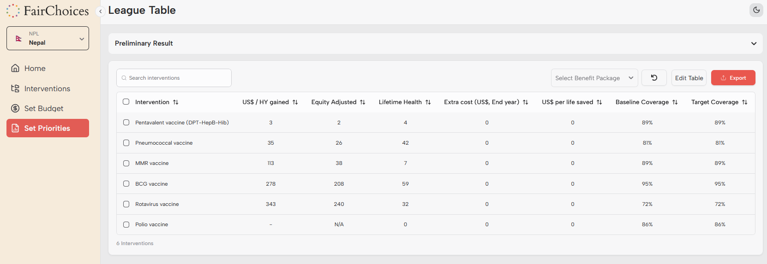Sort by Target Coverage column arrows
The width and height of the screenshot is (767, 264).
click(x=744, y=102)
